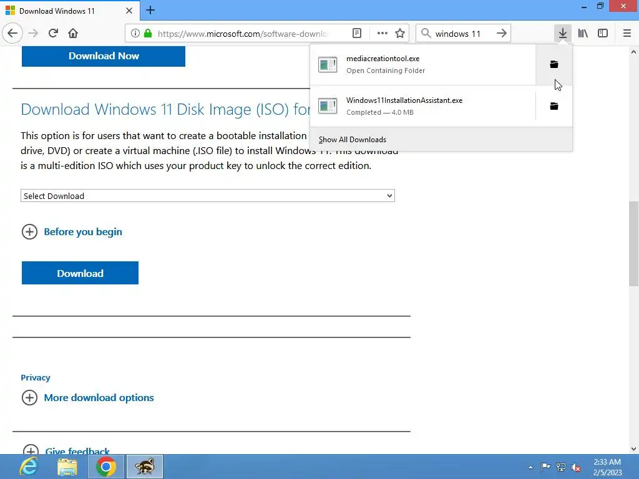Expand More download options
Screen dimensions: 639x479
(87, 397)
